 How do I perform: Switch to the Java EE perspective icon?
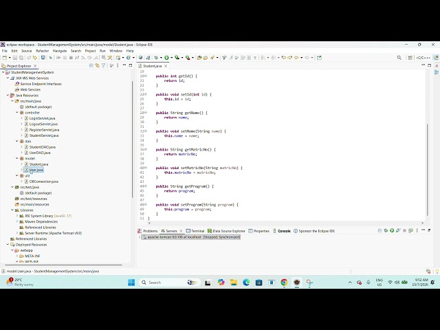[x=436, y=58]
